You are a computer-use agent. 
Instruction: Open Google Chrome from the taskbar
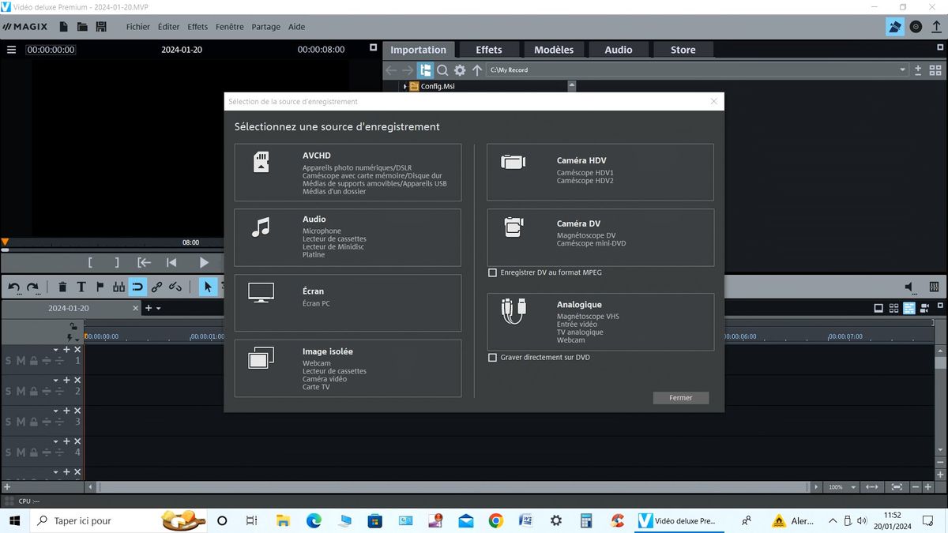495,521
